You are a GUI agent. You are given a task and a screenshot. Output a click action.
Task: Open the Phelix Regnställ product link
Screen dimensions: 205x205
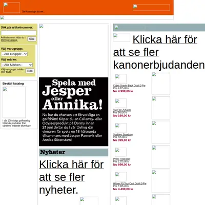(121, 159)
